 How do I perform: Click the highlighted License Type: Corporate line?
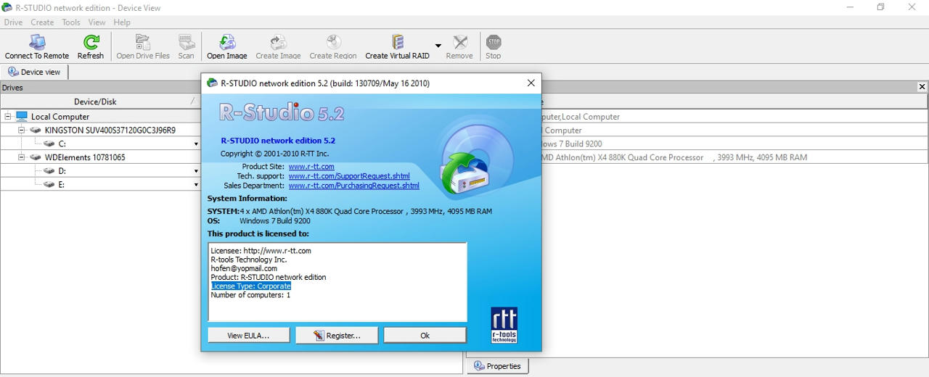click(251, 286)
